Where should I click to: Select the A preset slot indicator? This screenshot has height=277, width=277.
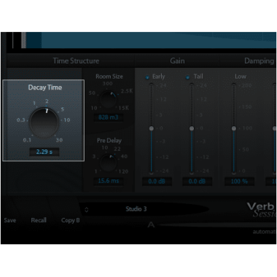151,225
